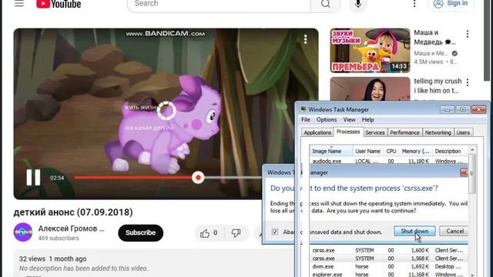The image size is (493, 277).
Task: Open options for 'telling my crush' video
Action: coord(468,82)
